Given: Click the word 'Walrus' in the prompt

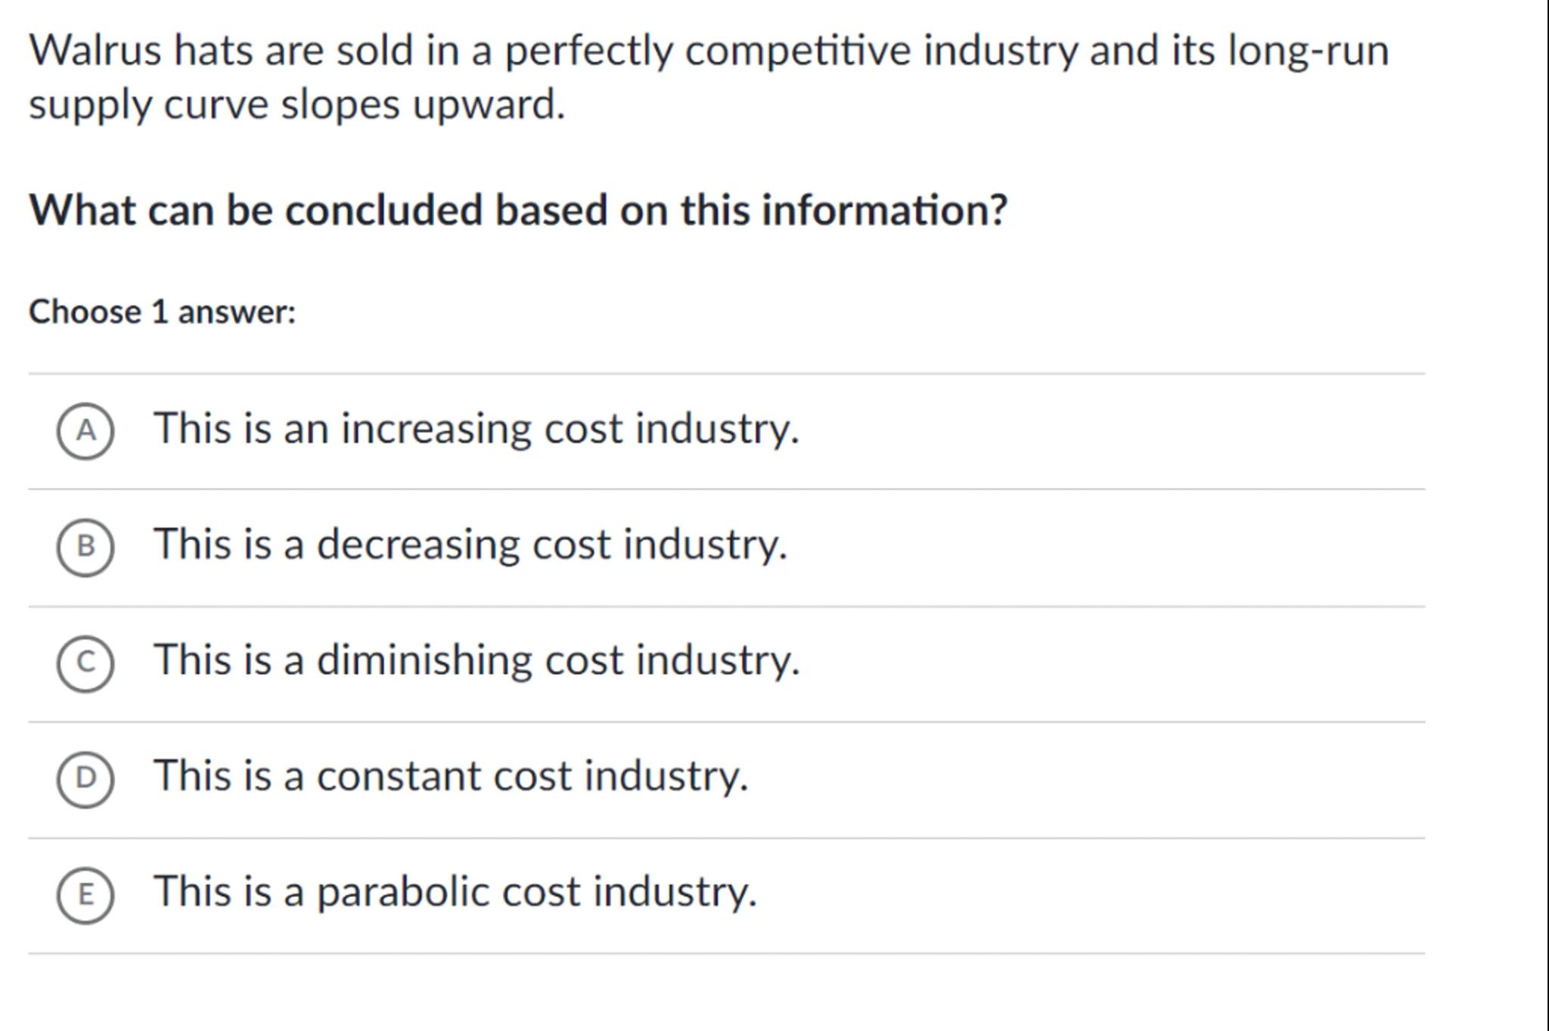Looking at the screenshot, I should tap(95, 51).
